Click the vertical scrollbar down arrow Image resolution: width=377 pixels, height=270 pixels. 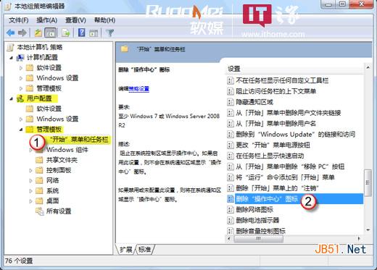click(x=368, y=230)
